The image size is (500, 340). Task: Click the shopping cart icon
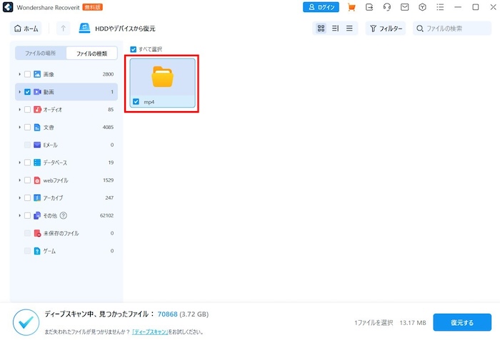point(351,7)
